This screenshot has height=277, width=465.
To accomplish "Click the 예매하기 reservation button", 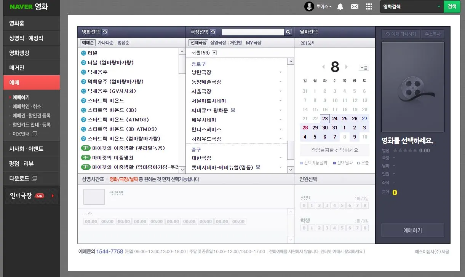I will click(412, 230).
